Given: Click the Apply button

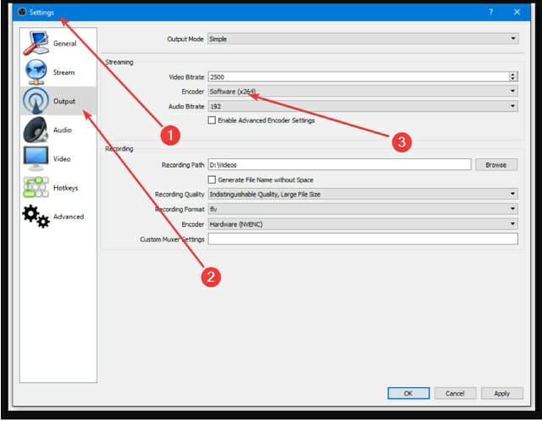Looking at the screenshot, I should [x=502, y=393].
